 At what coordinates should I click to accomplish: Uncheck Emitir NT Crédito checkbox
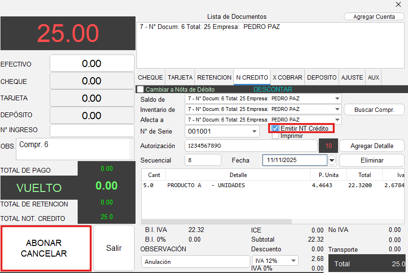click(x=275, y=128)
